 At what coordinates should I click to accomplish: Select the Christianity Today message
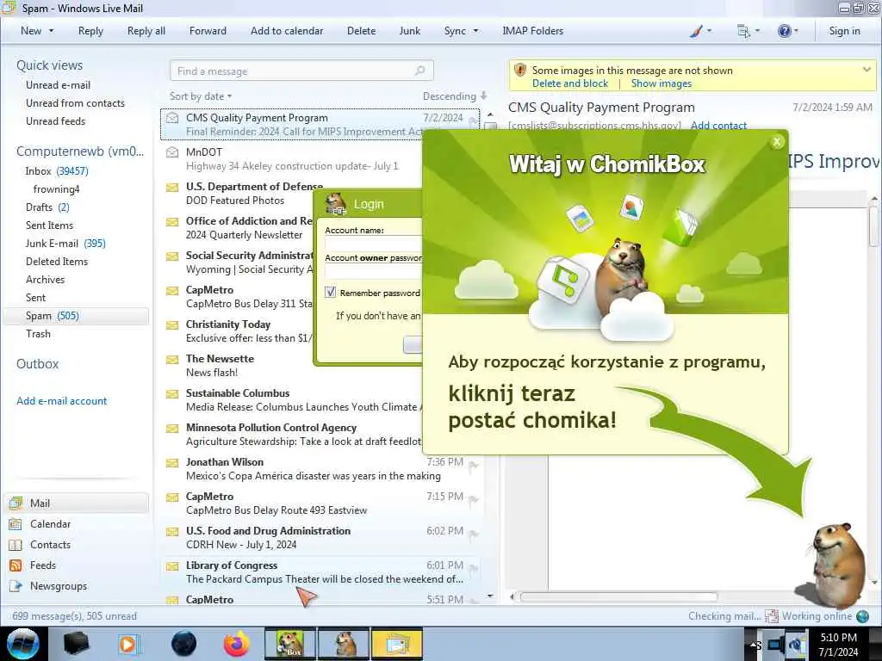238,331
